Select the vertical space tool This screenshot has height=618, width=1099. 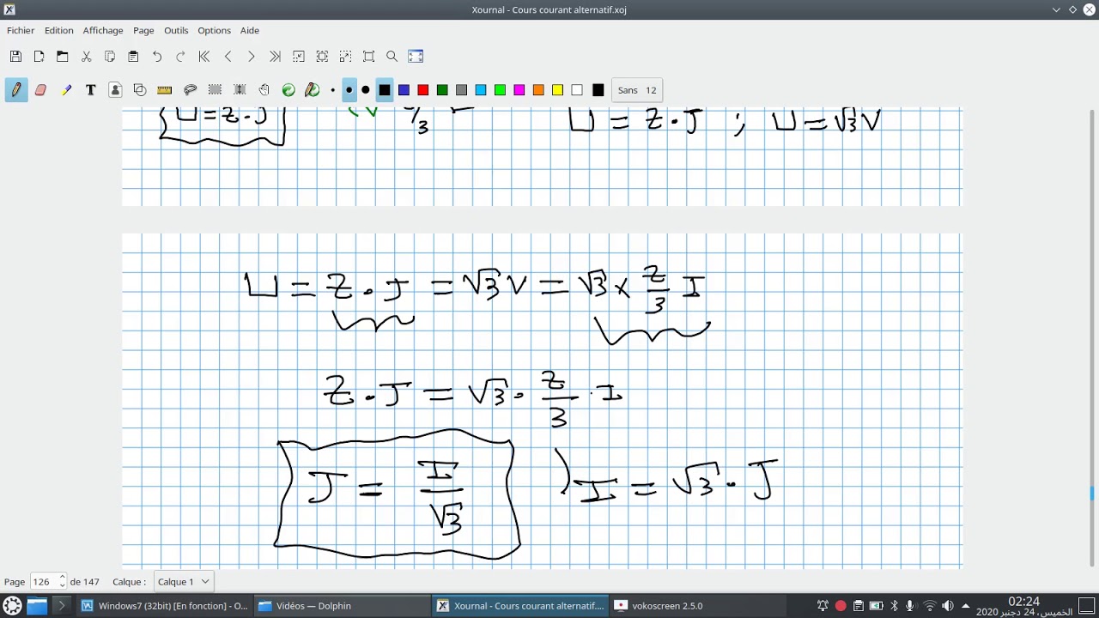click(x=240, y=90)
